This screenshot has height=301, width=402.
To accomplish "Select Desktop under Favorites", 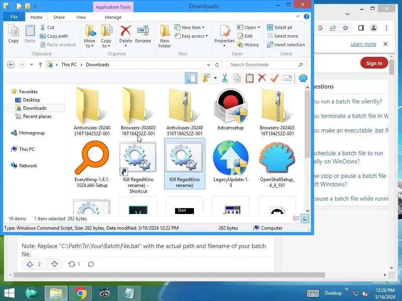I will coord(31,100).
